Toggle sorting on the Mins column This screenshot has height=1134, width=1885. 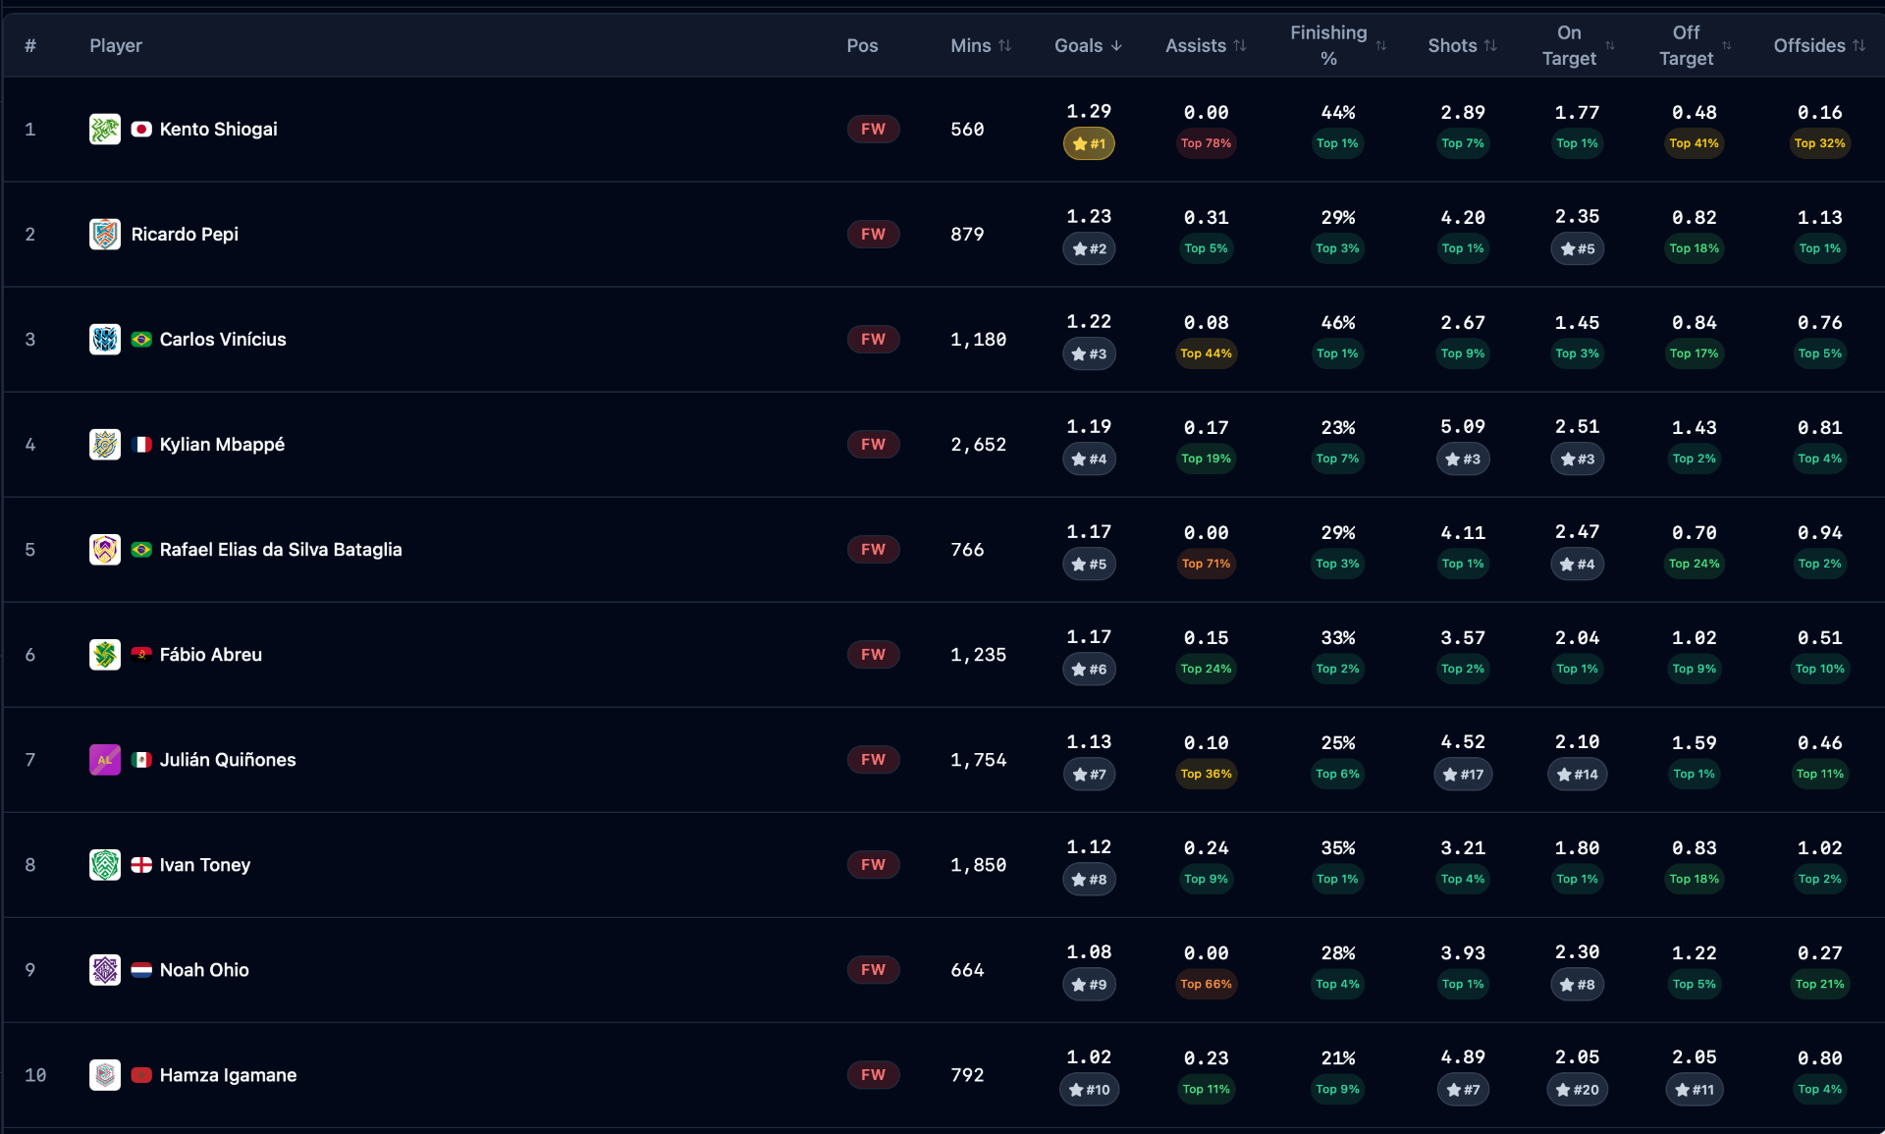click(1006, 45)
